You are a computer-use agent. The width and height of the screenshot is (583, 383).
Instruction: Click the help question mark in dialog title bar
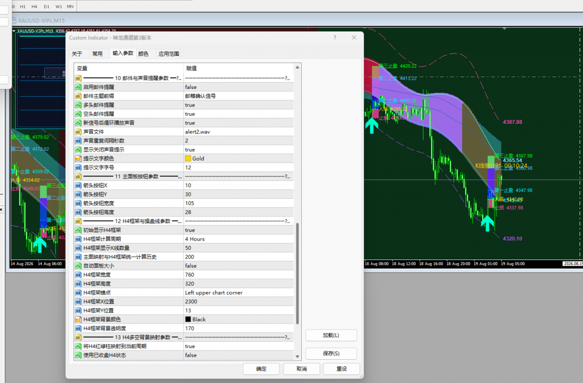pos(335,37)
